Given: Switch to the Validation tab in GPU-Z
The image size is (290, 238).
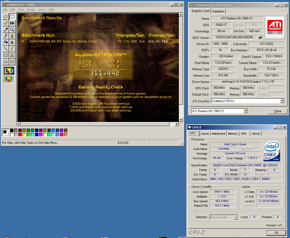Looking at the screenshot, I should point(218,11).
